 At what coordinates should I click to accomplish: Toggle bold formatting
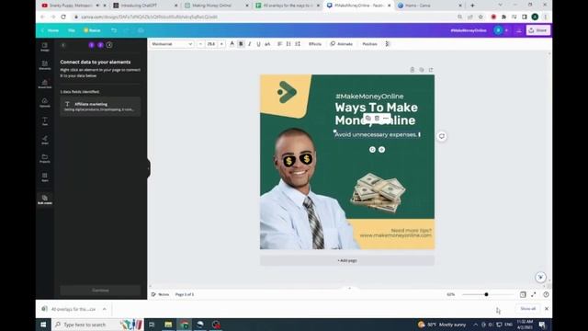point(241,44)
